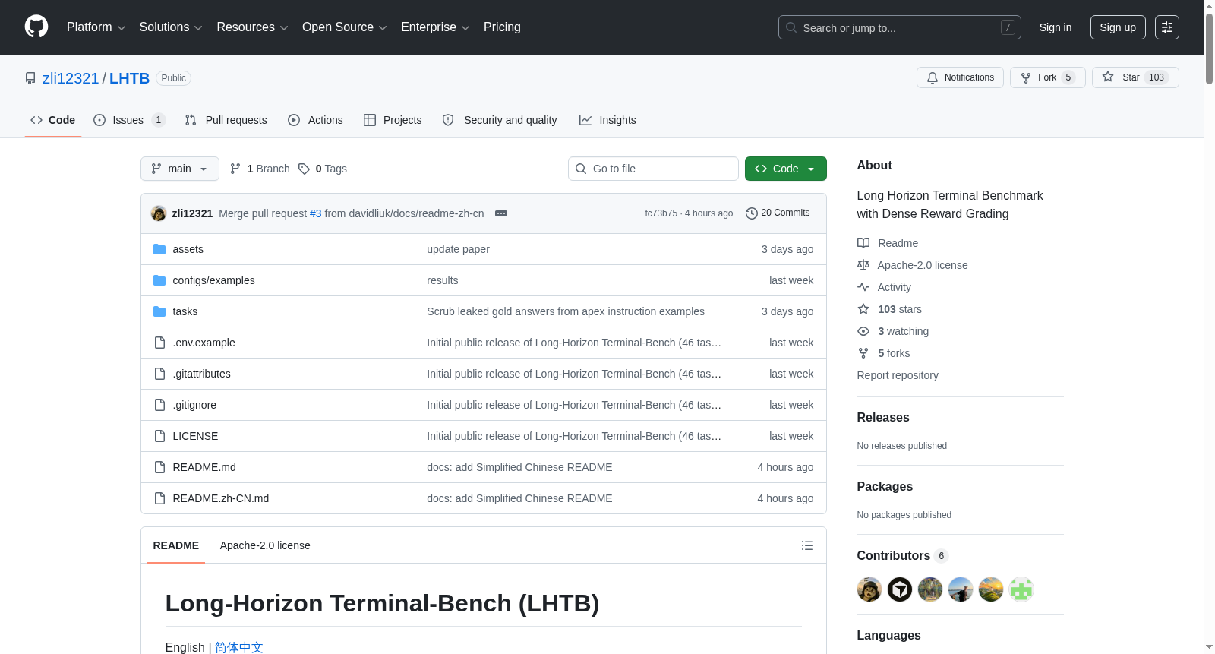View the 0 Tags page
Screen dimensions: 1215x654
[x=323, y=169]
